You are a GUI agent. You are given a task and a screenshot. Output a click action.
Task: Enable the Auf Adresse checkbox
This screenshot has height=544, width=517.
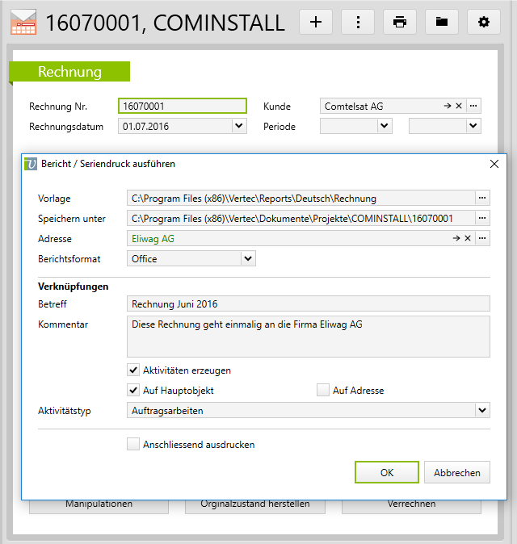pyautogui.click(x=323, y=391)
